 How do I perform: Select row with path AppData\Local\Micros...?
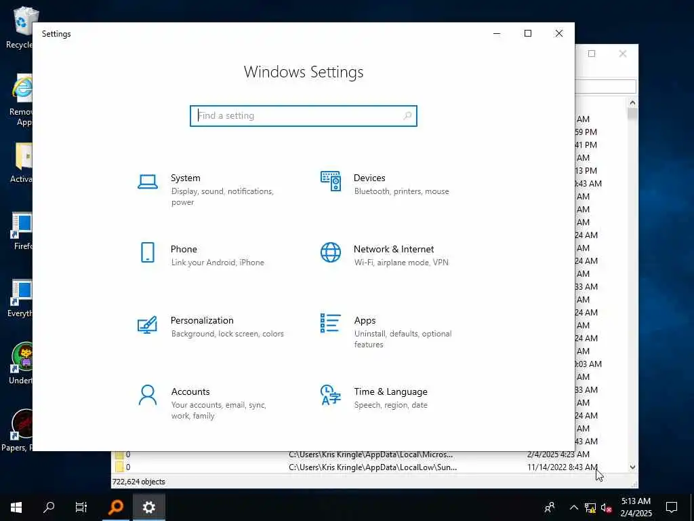click(369, 454)
